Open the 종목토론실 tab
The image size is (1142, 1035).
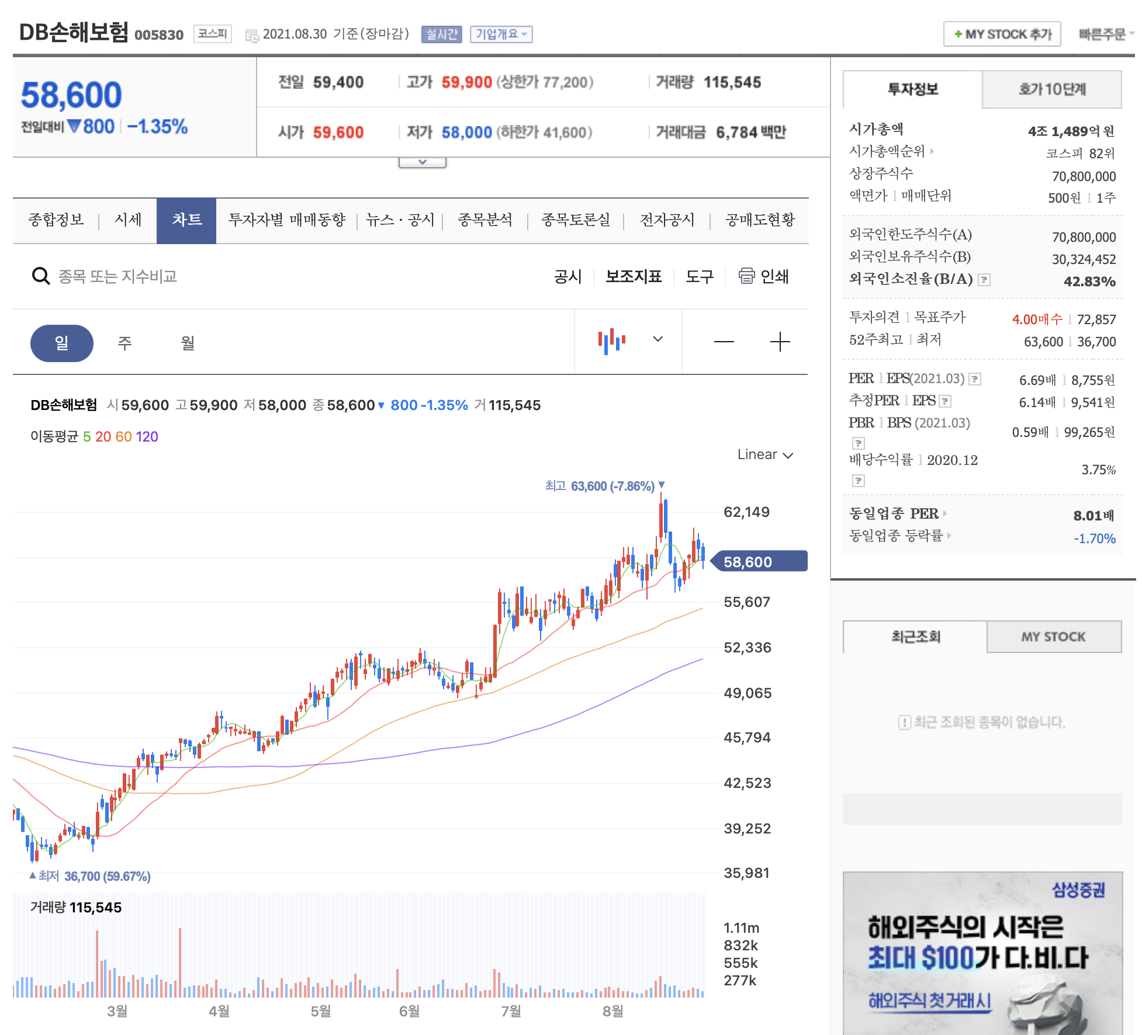point(575,220)
